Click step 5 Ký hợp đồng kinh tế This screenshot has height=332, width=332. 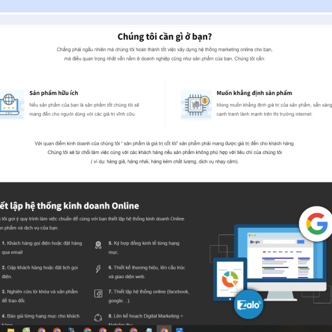pyautogui.click(x=144, y=248)
